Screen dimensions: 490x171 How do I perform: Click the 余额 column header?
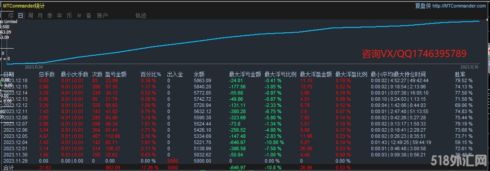pyautogui.click(x=199, y=74)
